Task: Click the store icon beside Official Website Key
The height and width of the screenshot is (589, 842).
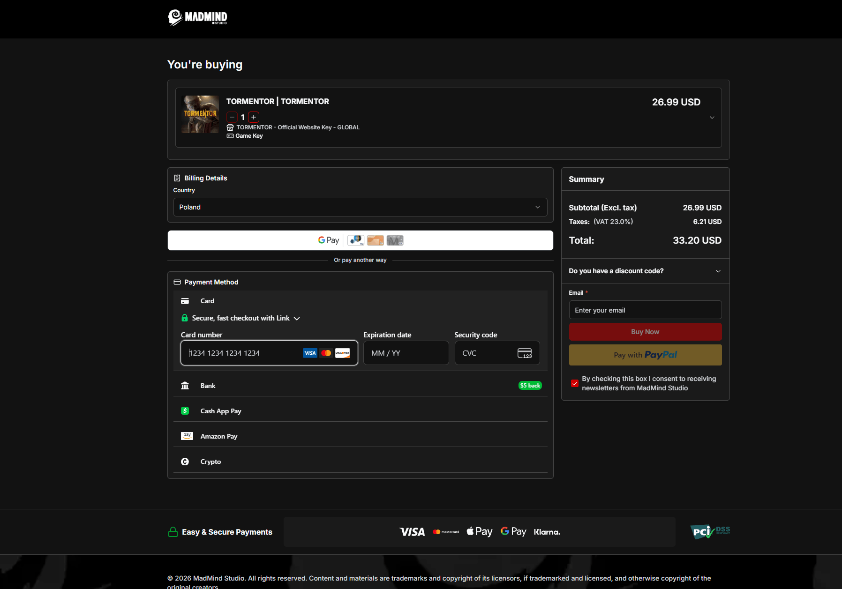Action: tap(230, 127)
